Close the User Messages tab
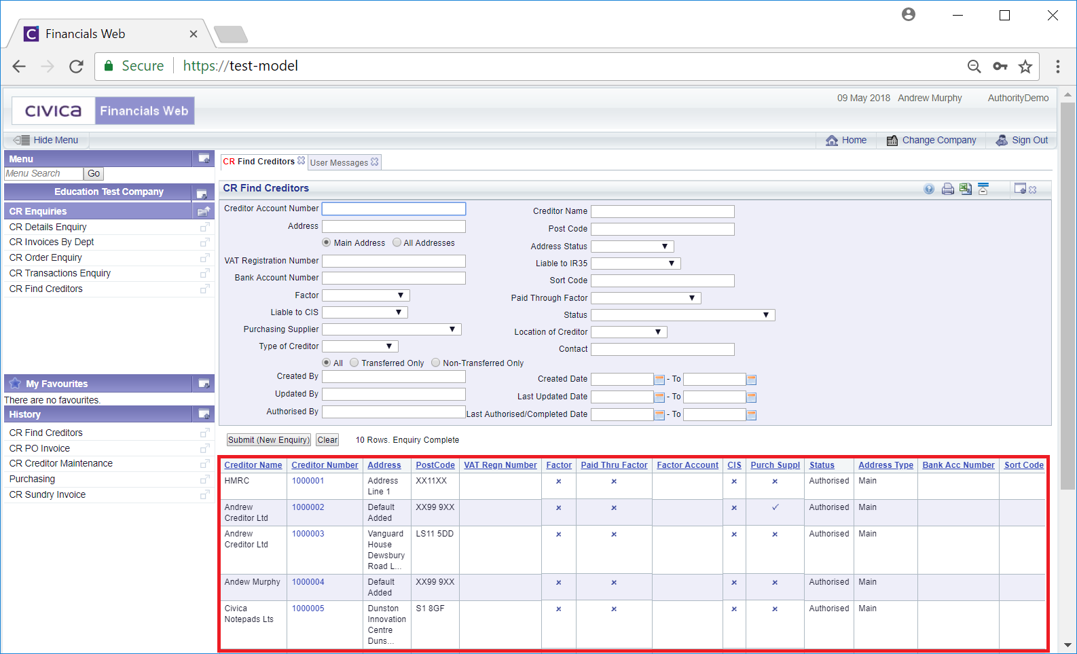The height and width of the screenshot is (654, 1077). point(375,162)
